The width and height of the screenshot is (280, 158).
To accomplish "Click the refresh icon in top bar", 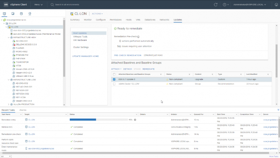I will click(x=215, y=5).
